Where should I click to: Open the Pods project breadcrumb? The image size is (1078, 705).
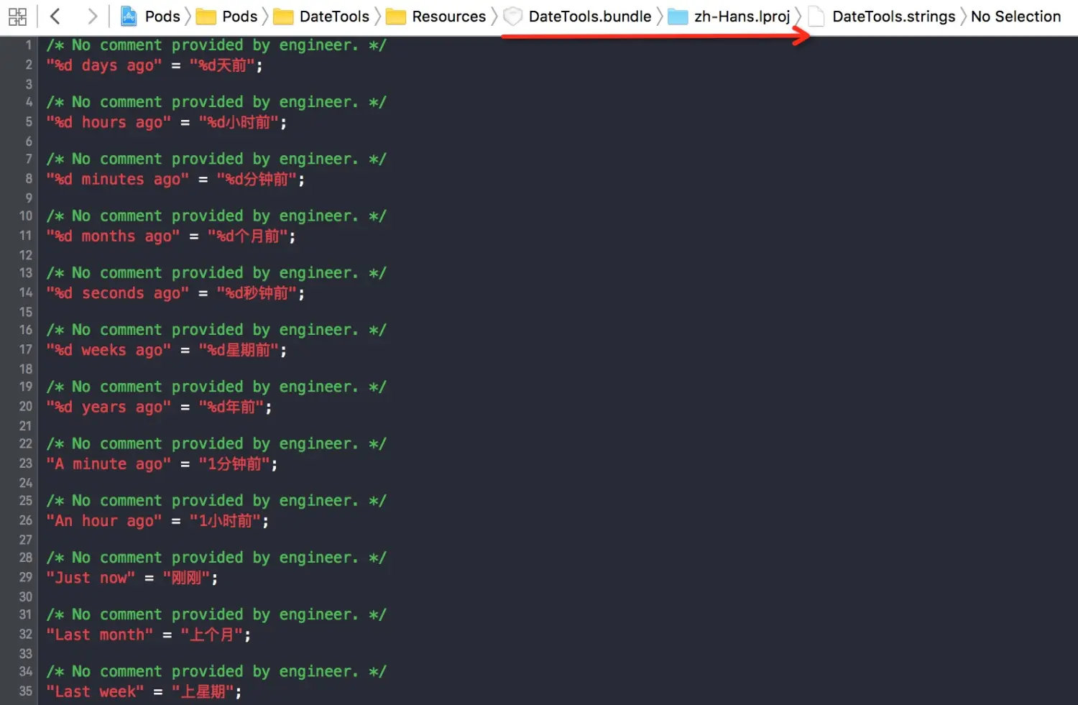click(x=162, y=17)
